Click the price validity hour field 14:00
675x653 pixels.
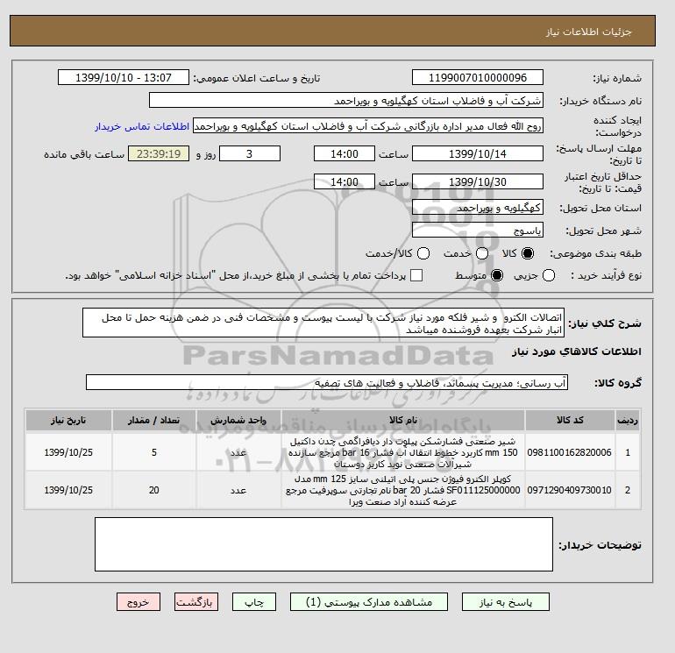[345, 181]
